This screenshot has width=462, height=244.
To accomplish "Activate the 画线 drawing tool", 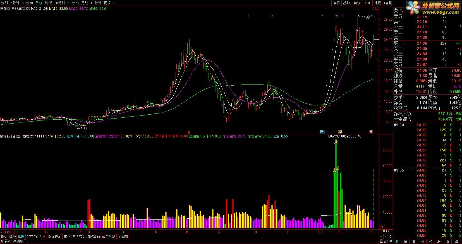I will pos(357,3).
